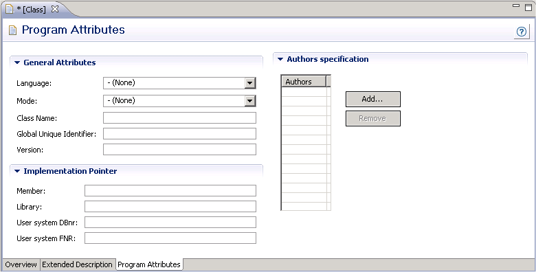Screen dimensions: 536x272
Task: Switch to the Overview tab
Action: [x=21, y=264]
